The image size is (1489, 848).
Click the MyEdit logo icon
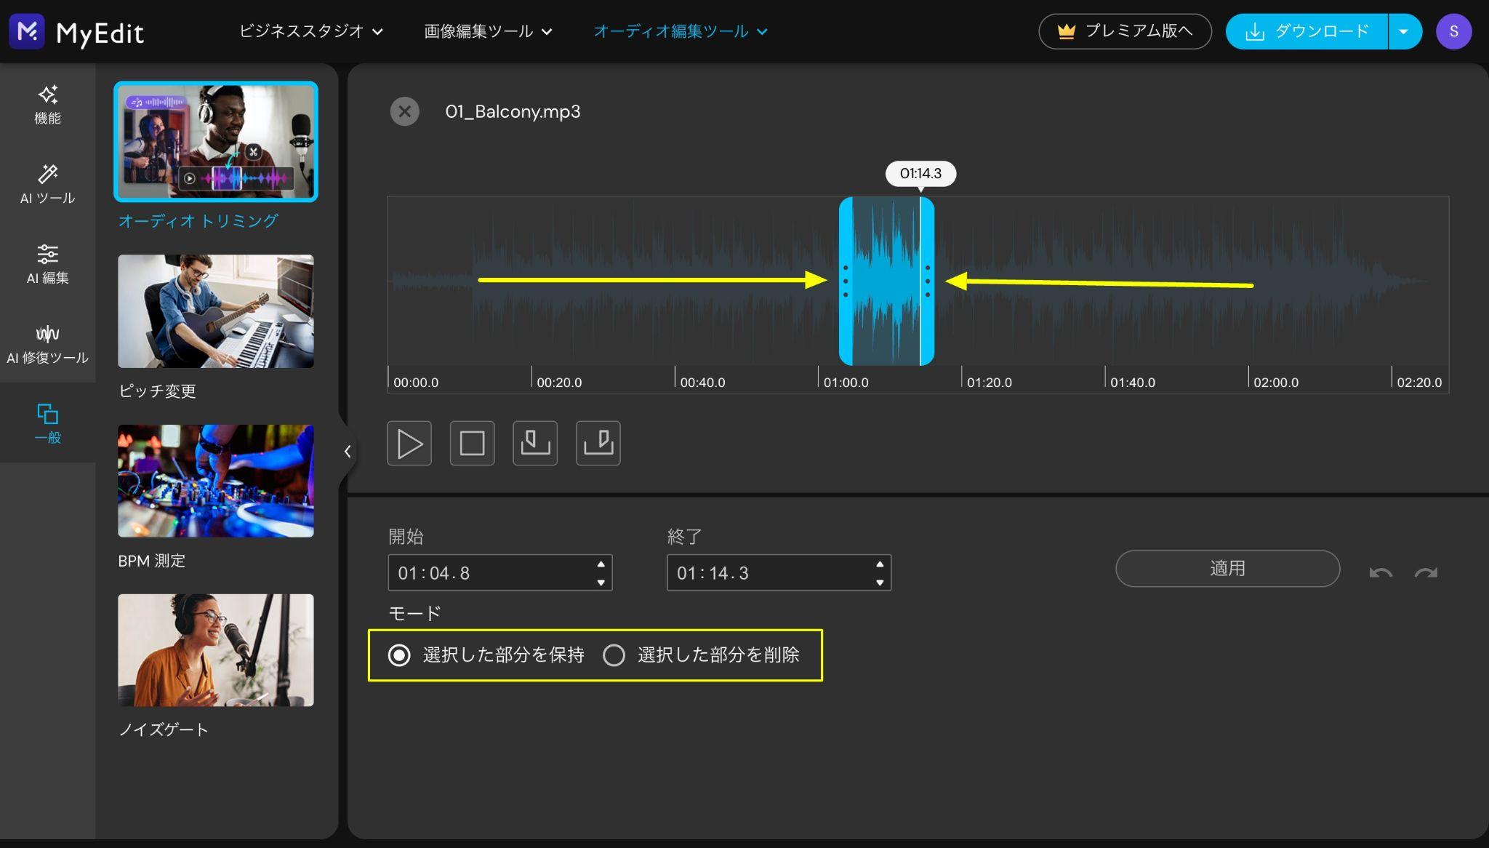[27, 31]
